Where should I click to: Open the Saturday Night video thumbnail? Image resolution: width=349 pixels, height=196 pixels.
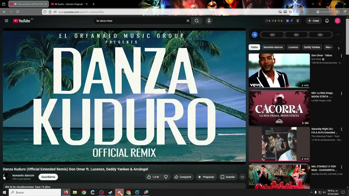279,144
